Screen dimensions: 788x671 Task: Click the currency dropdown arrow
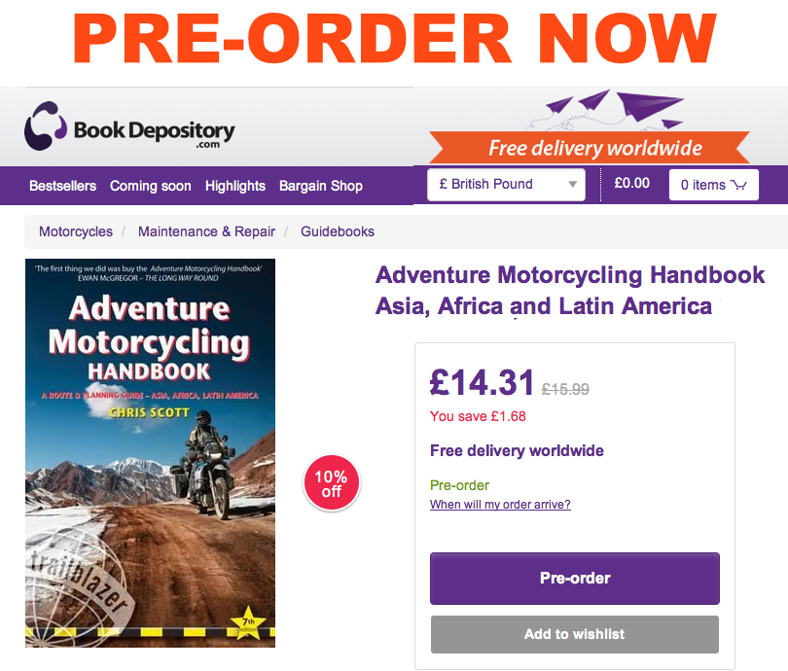572,185
